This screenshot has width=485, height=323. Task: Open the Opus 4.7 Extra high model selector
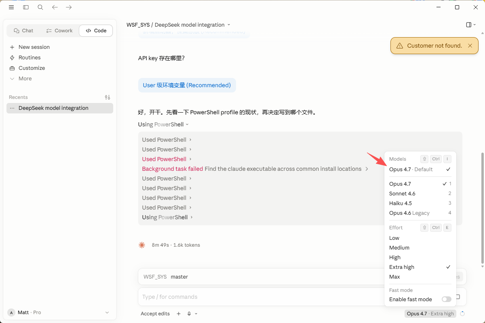click(x=430, y=314)
